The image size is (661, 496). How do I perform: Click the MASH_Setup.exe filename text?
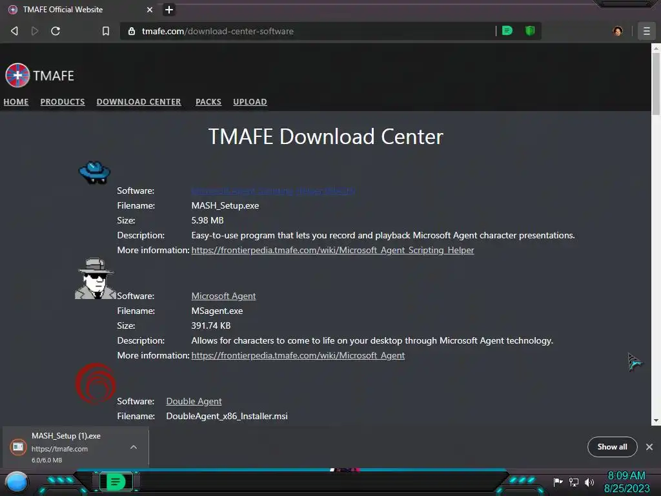[225, 206]
